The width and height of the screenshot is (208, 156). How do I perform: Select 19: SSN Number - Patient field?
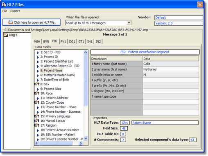58,134
